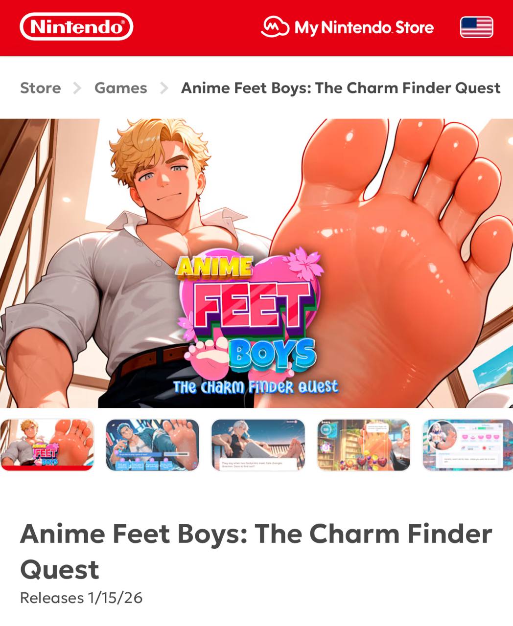This screenshot has width=513, height=626.
Task: Click chevron after Games breadcrumb
Action: coord(164,88)
